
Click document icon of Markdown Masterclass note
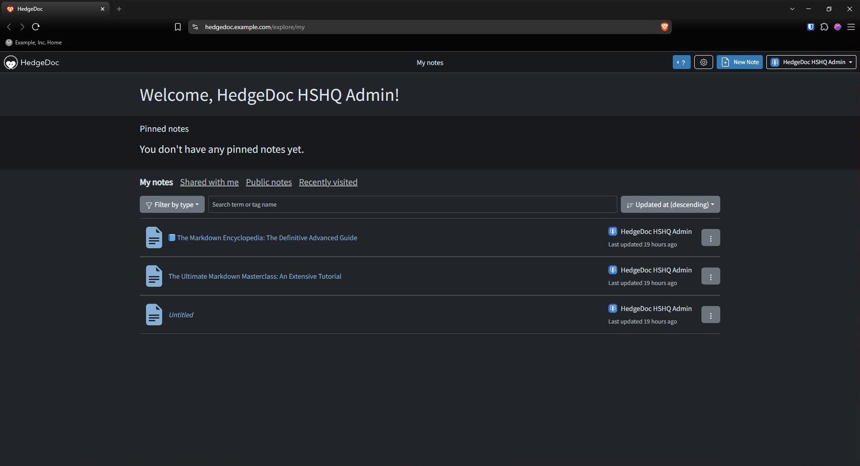[x=154, y=276]
